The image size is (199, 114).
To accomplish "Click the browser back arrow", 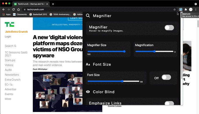I will tap(3, 10).
